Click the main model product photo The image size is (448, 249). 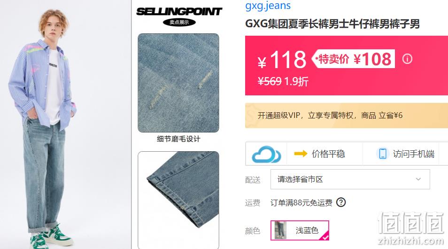(x=65, y=124)
